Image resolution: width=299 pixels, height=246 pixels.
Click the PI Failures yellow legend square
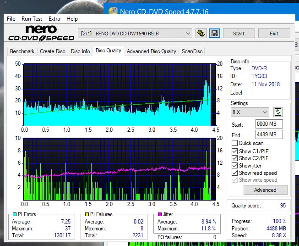click(87, 214)
